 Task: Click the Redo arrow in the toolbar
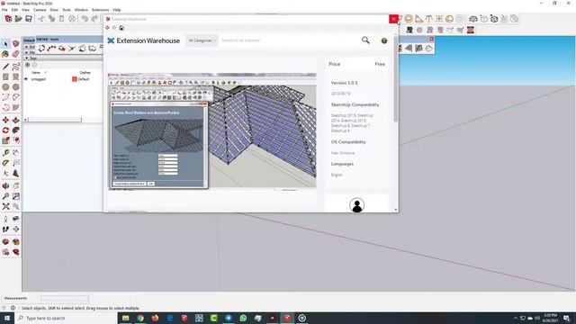point(94,19)
